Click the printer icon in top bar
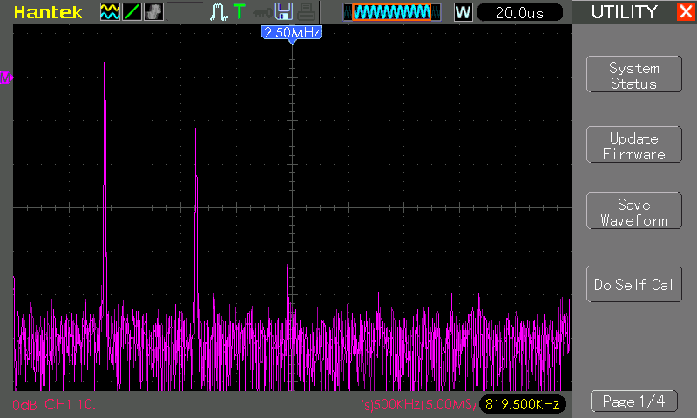Screen dimensions: 697x418 305,12
